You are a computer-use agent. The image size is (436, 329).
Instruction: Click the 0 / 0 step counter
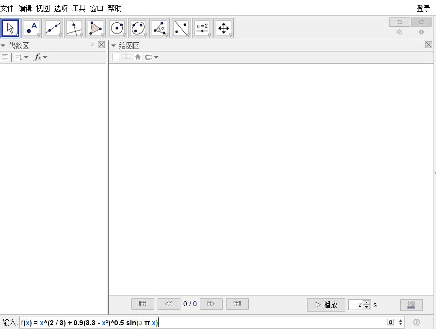[190, 304]
